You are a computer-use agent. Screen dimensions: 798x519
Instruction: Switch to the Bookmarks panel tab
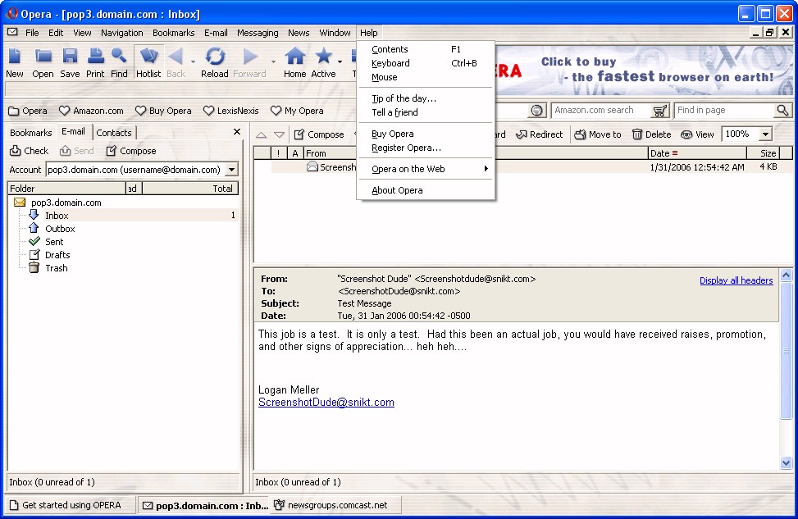[31, 133]
